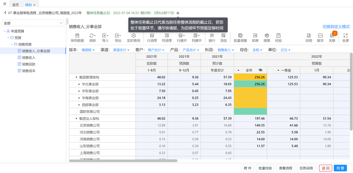This screenshot has width=353, height=173.
Task: Enter 全屏 fullscreen mode
Action: (345, 36)
